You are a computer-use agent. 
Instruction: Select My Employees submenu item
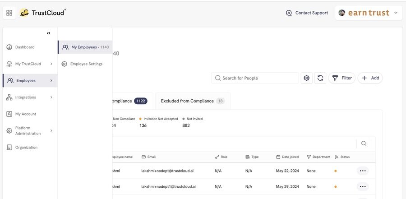85,47
